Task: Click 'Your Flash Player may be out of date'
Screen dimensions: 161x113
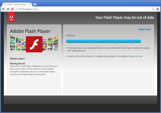Action: coord(125,17)
